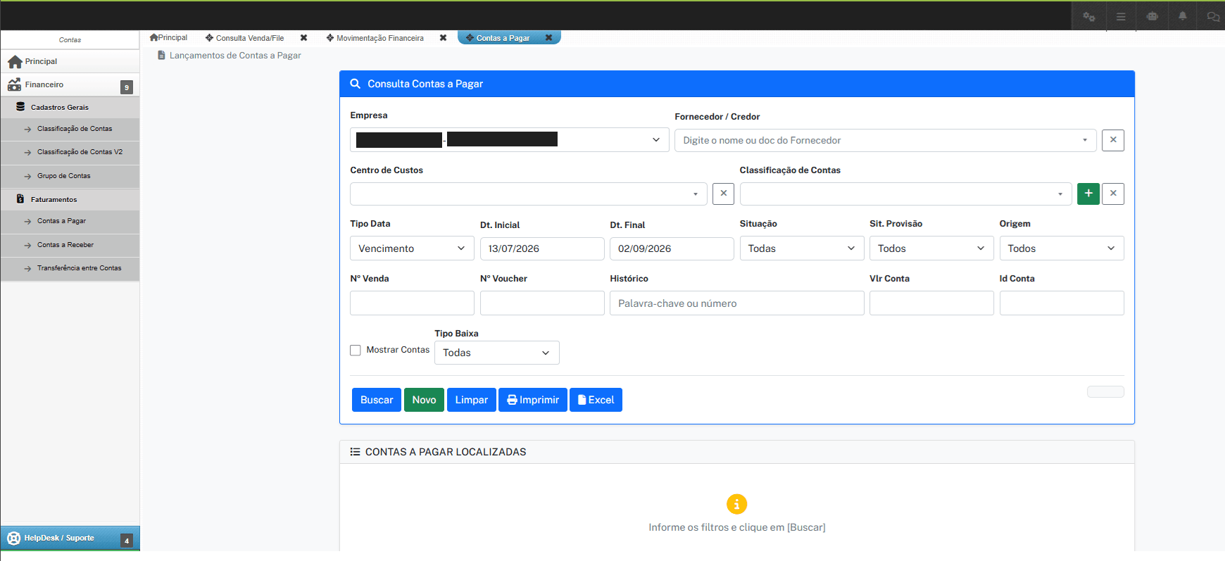
Task: Focus the Nº Venda input field
Action: click(412, 303)
